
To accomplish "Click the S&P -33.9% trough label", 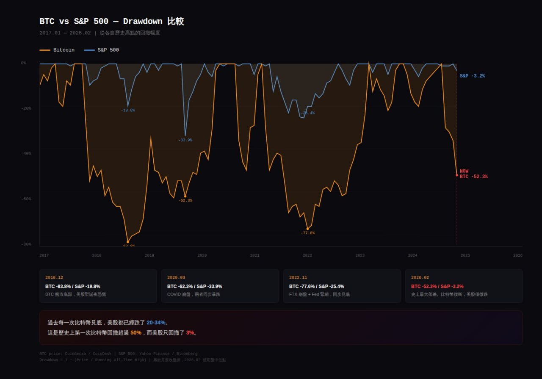I will click(x=185, y=140).
